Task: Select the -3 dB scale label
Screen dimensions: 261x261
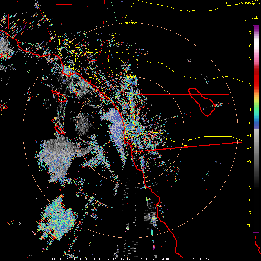Action: (x=249, y=162)
